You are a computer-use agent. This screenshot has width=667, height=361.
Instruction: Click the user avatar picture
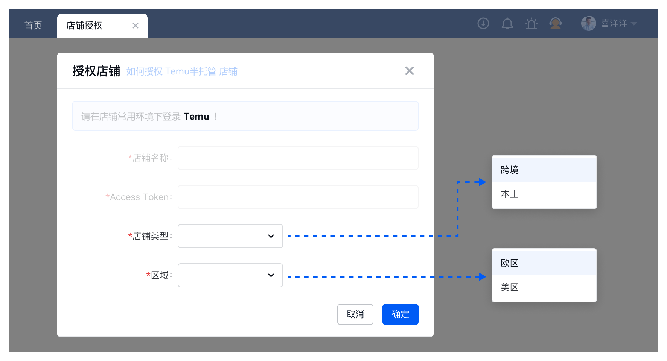588,23
